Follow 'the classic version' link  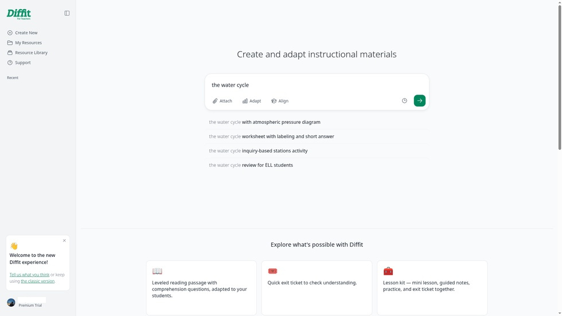point(38,281)
